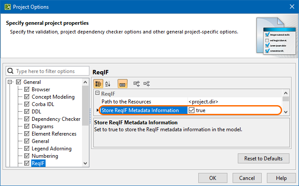Click the MagicDraw title bar icon
Viewport: 299px width, 186px height.
(7, 7)
